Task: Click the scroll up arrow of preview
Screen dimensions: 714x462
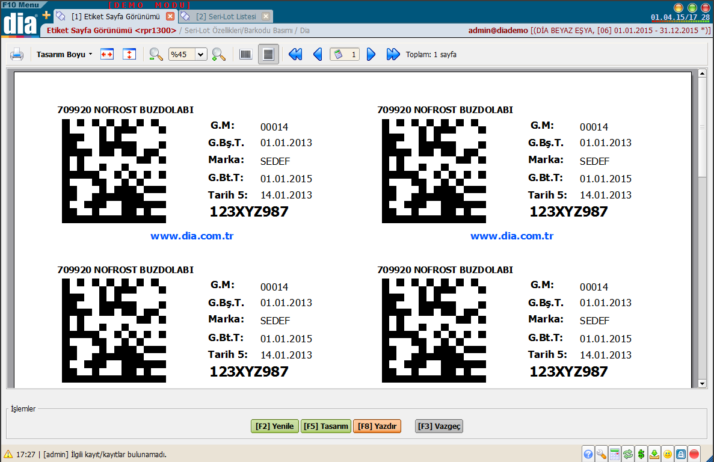Action: point(702,73)
